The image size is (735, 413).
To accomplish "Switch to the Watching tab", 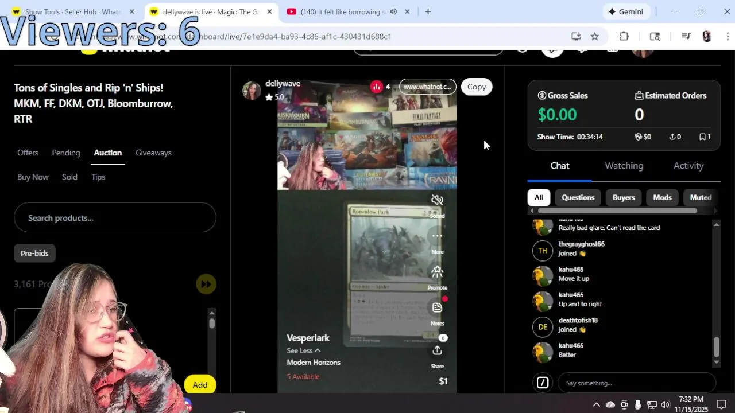I will (x=624, y=166).
